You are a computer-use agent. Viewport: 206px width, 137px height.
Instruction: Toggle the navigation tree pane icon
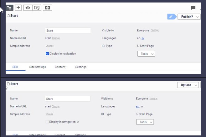(9, 8)
